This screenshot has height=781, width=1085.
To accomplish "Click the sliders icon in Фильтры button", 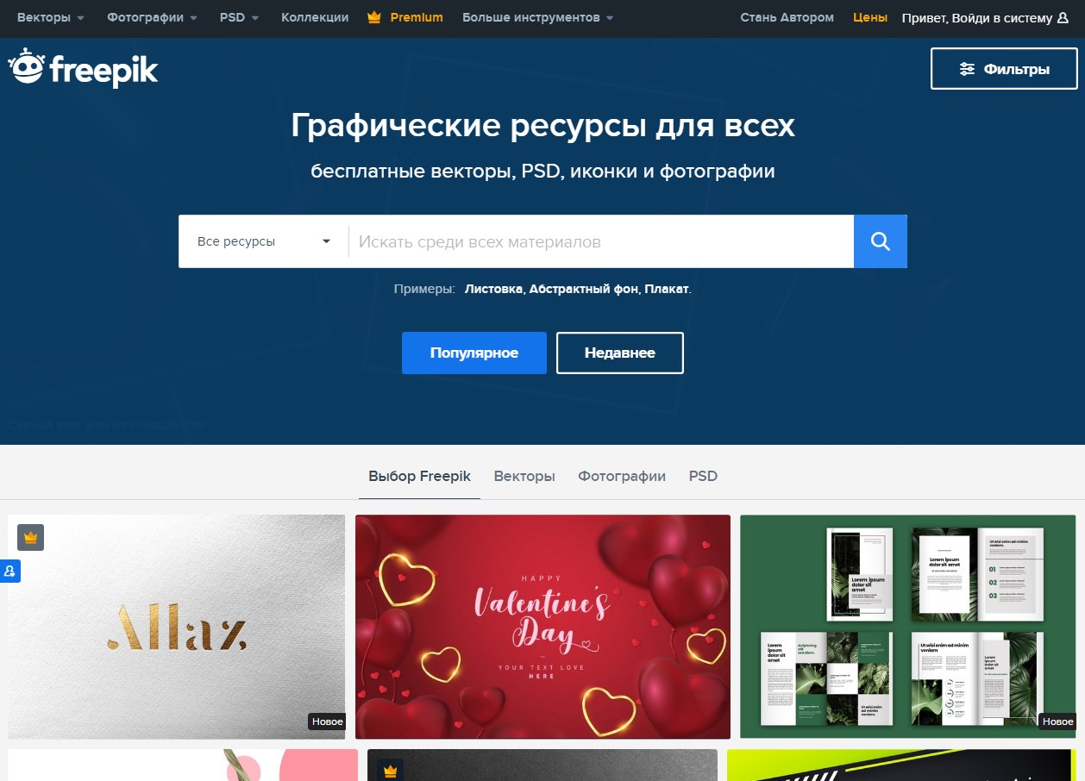I will 968,69.
